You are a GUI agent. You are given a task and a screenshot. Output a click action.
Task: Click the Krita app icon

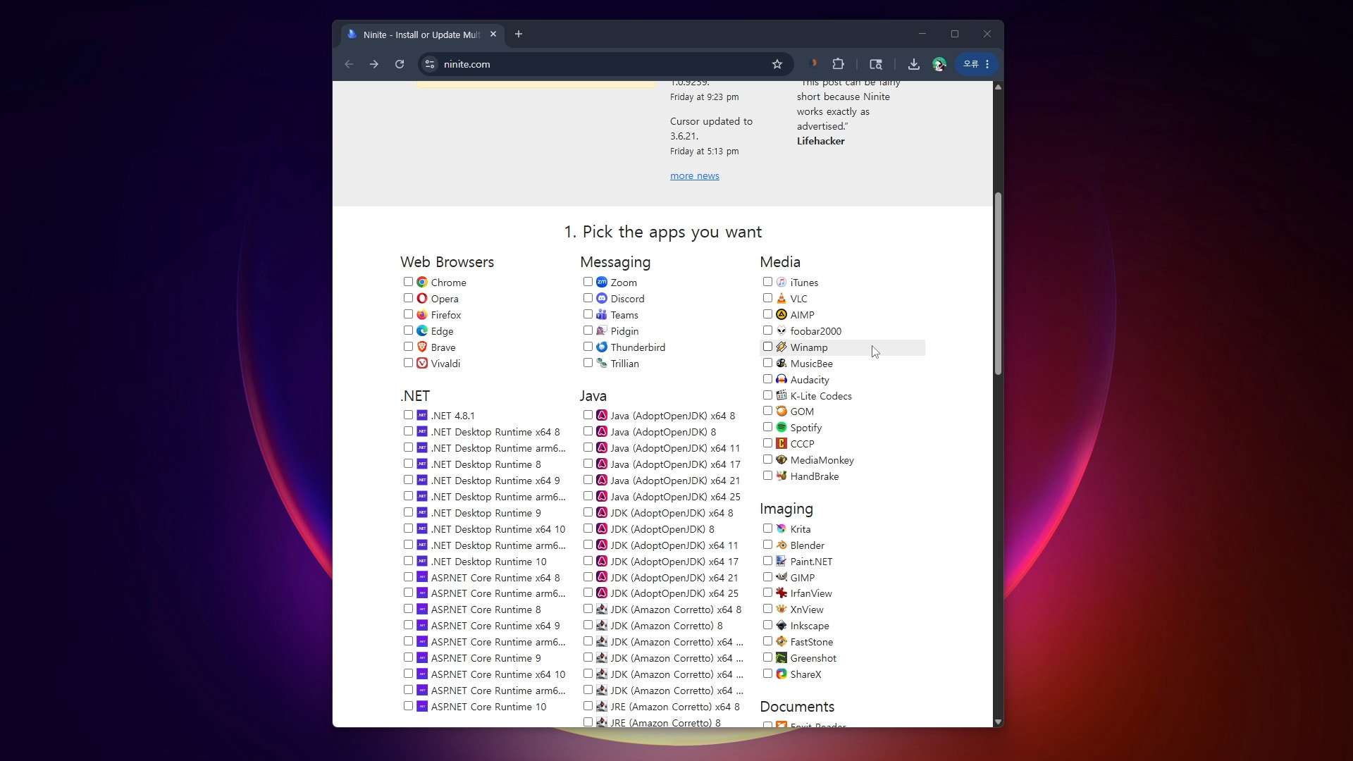click(x=781, y=528)
